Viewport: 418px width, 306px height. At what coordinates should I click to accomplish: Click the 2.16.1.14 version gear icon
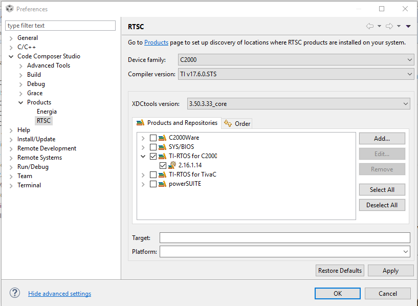point(172,165)
